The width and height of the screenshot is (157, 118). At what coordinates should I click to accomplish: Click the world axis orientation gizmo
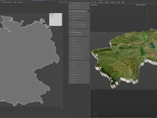pos(95,114)
